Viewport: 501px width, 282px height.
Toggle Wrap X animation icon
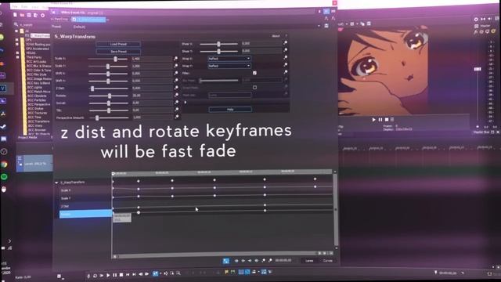(x=285, y=58)
